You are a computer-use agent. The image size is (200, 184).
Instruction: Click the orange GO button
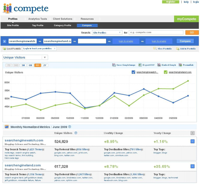[x=192, y=32]
